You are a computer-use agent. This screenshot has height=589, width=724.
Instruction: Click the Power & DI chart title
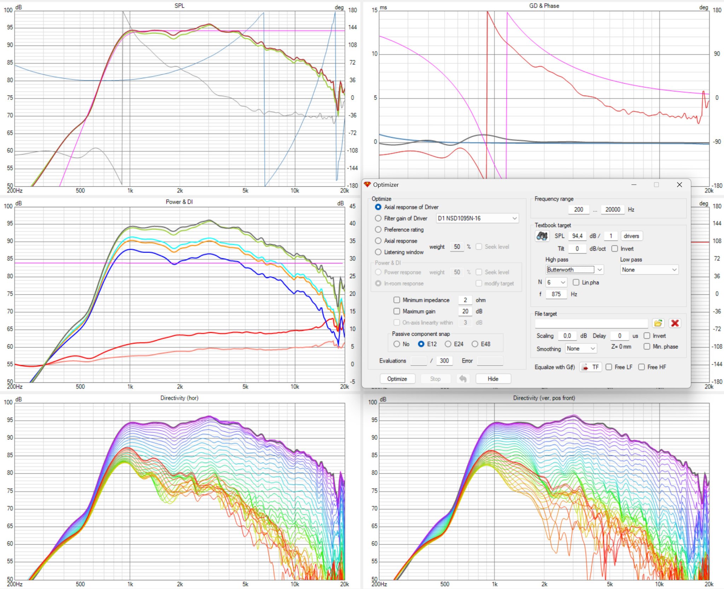tap(179, 202)
